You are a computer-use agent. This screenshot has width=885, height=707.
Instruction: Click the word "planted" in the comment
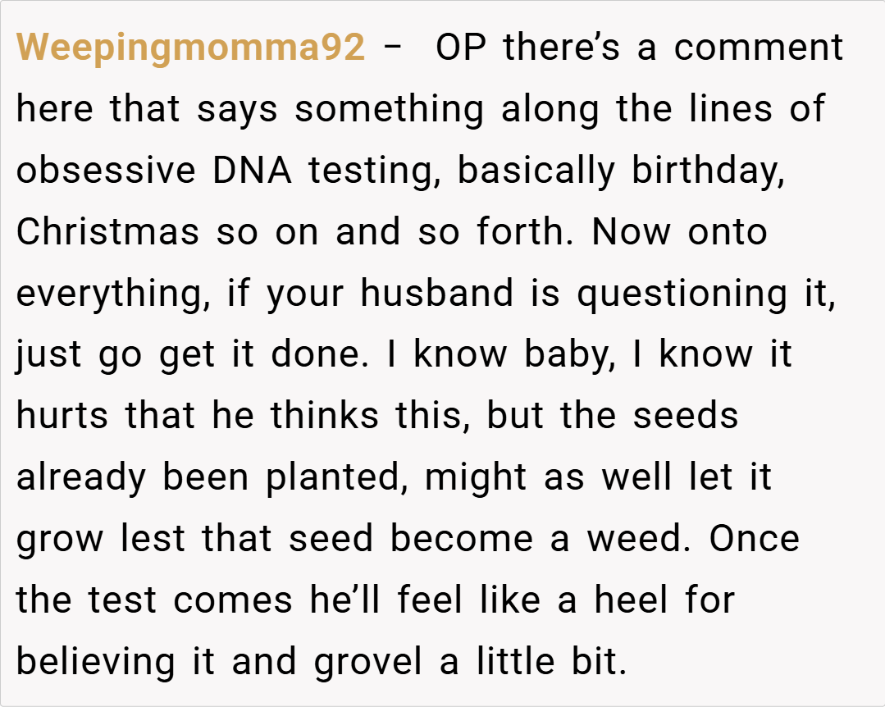pos(338,478)
